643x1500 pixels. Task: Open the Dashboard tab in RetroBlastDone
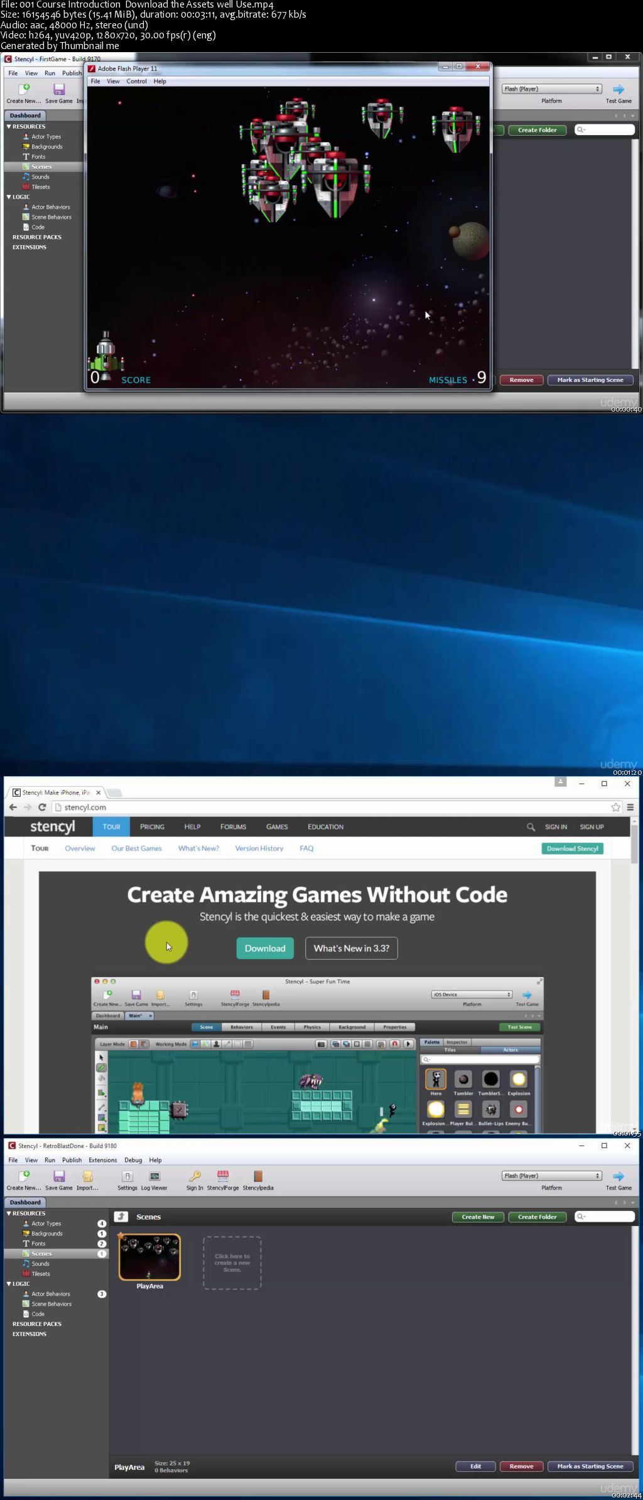tap(25, 1202)
